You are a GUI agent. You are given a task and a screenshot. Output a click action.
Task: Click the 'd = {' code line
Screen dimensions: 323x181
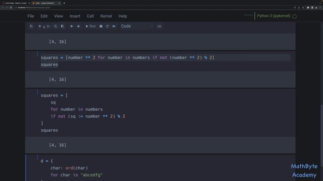[47, 161]
